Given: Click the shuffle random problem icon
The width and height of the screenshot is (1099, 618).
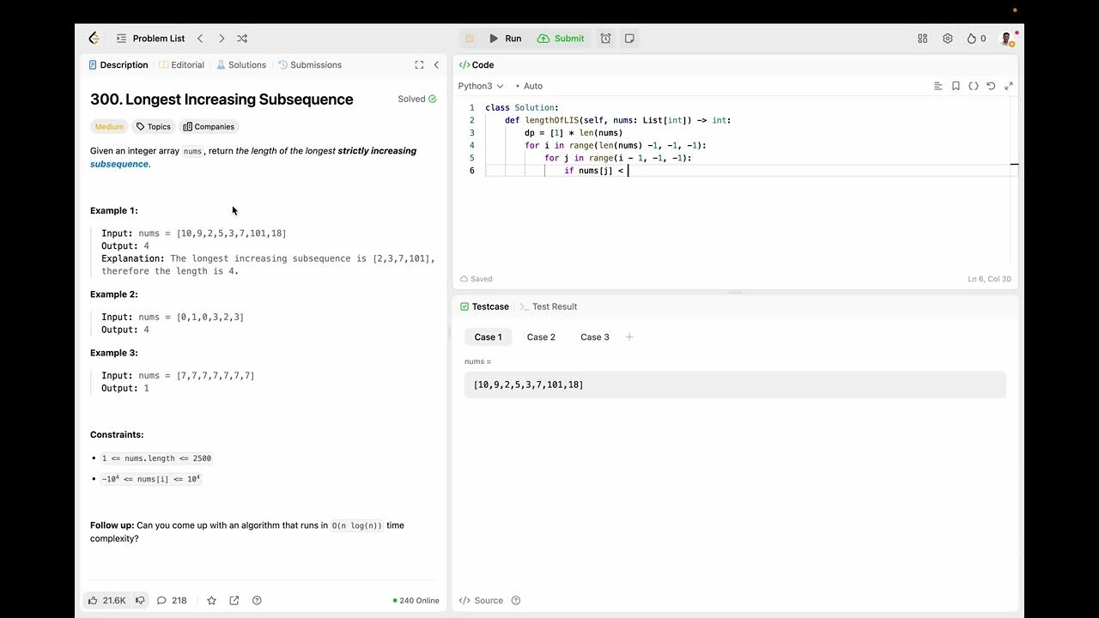Looking at the screenshot, I should pyautogui.click(x=242, y=39).
